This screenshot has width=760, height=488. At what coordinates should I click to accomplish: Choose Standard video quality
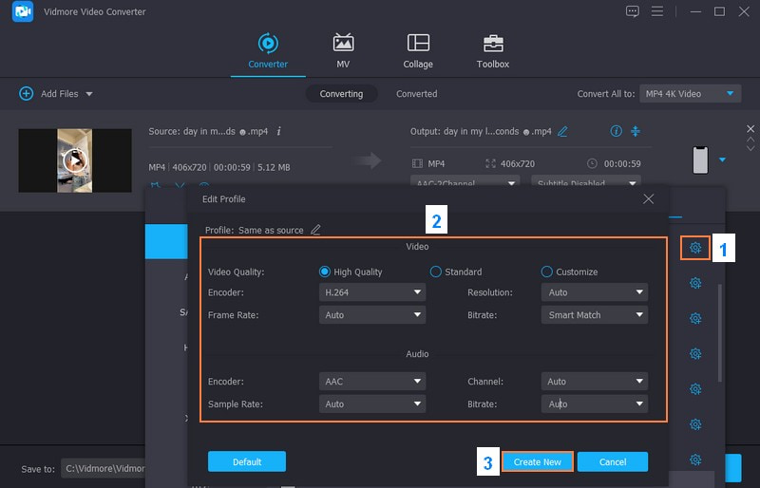(436, 272)
